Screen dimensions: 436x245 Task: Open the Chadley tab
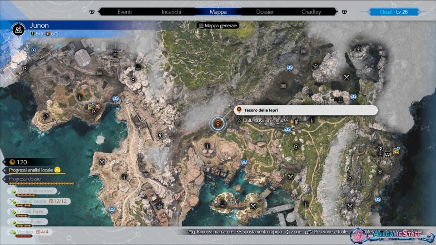[311, 12]
